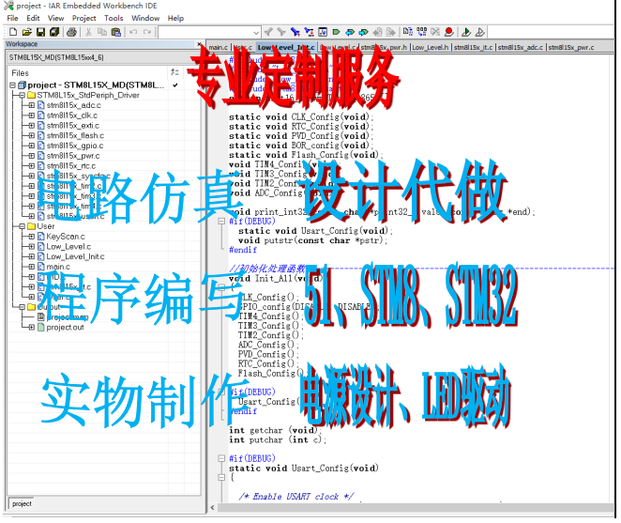
Task: Collapse the project root node in the Files tree
Action: [12, 85]
